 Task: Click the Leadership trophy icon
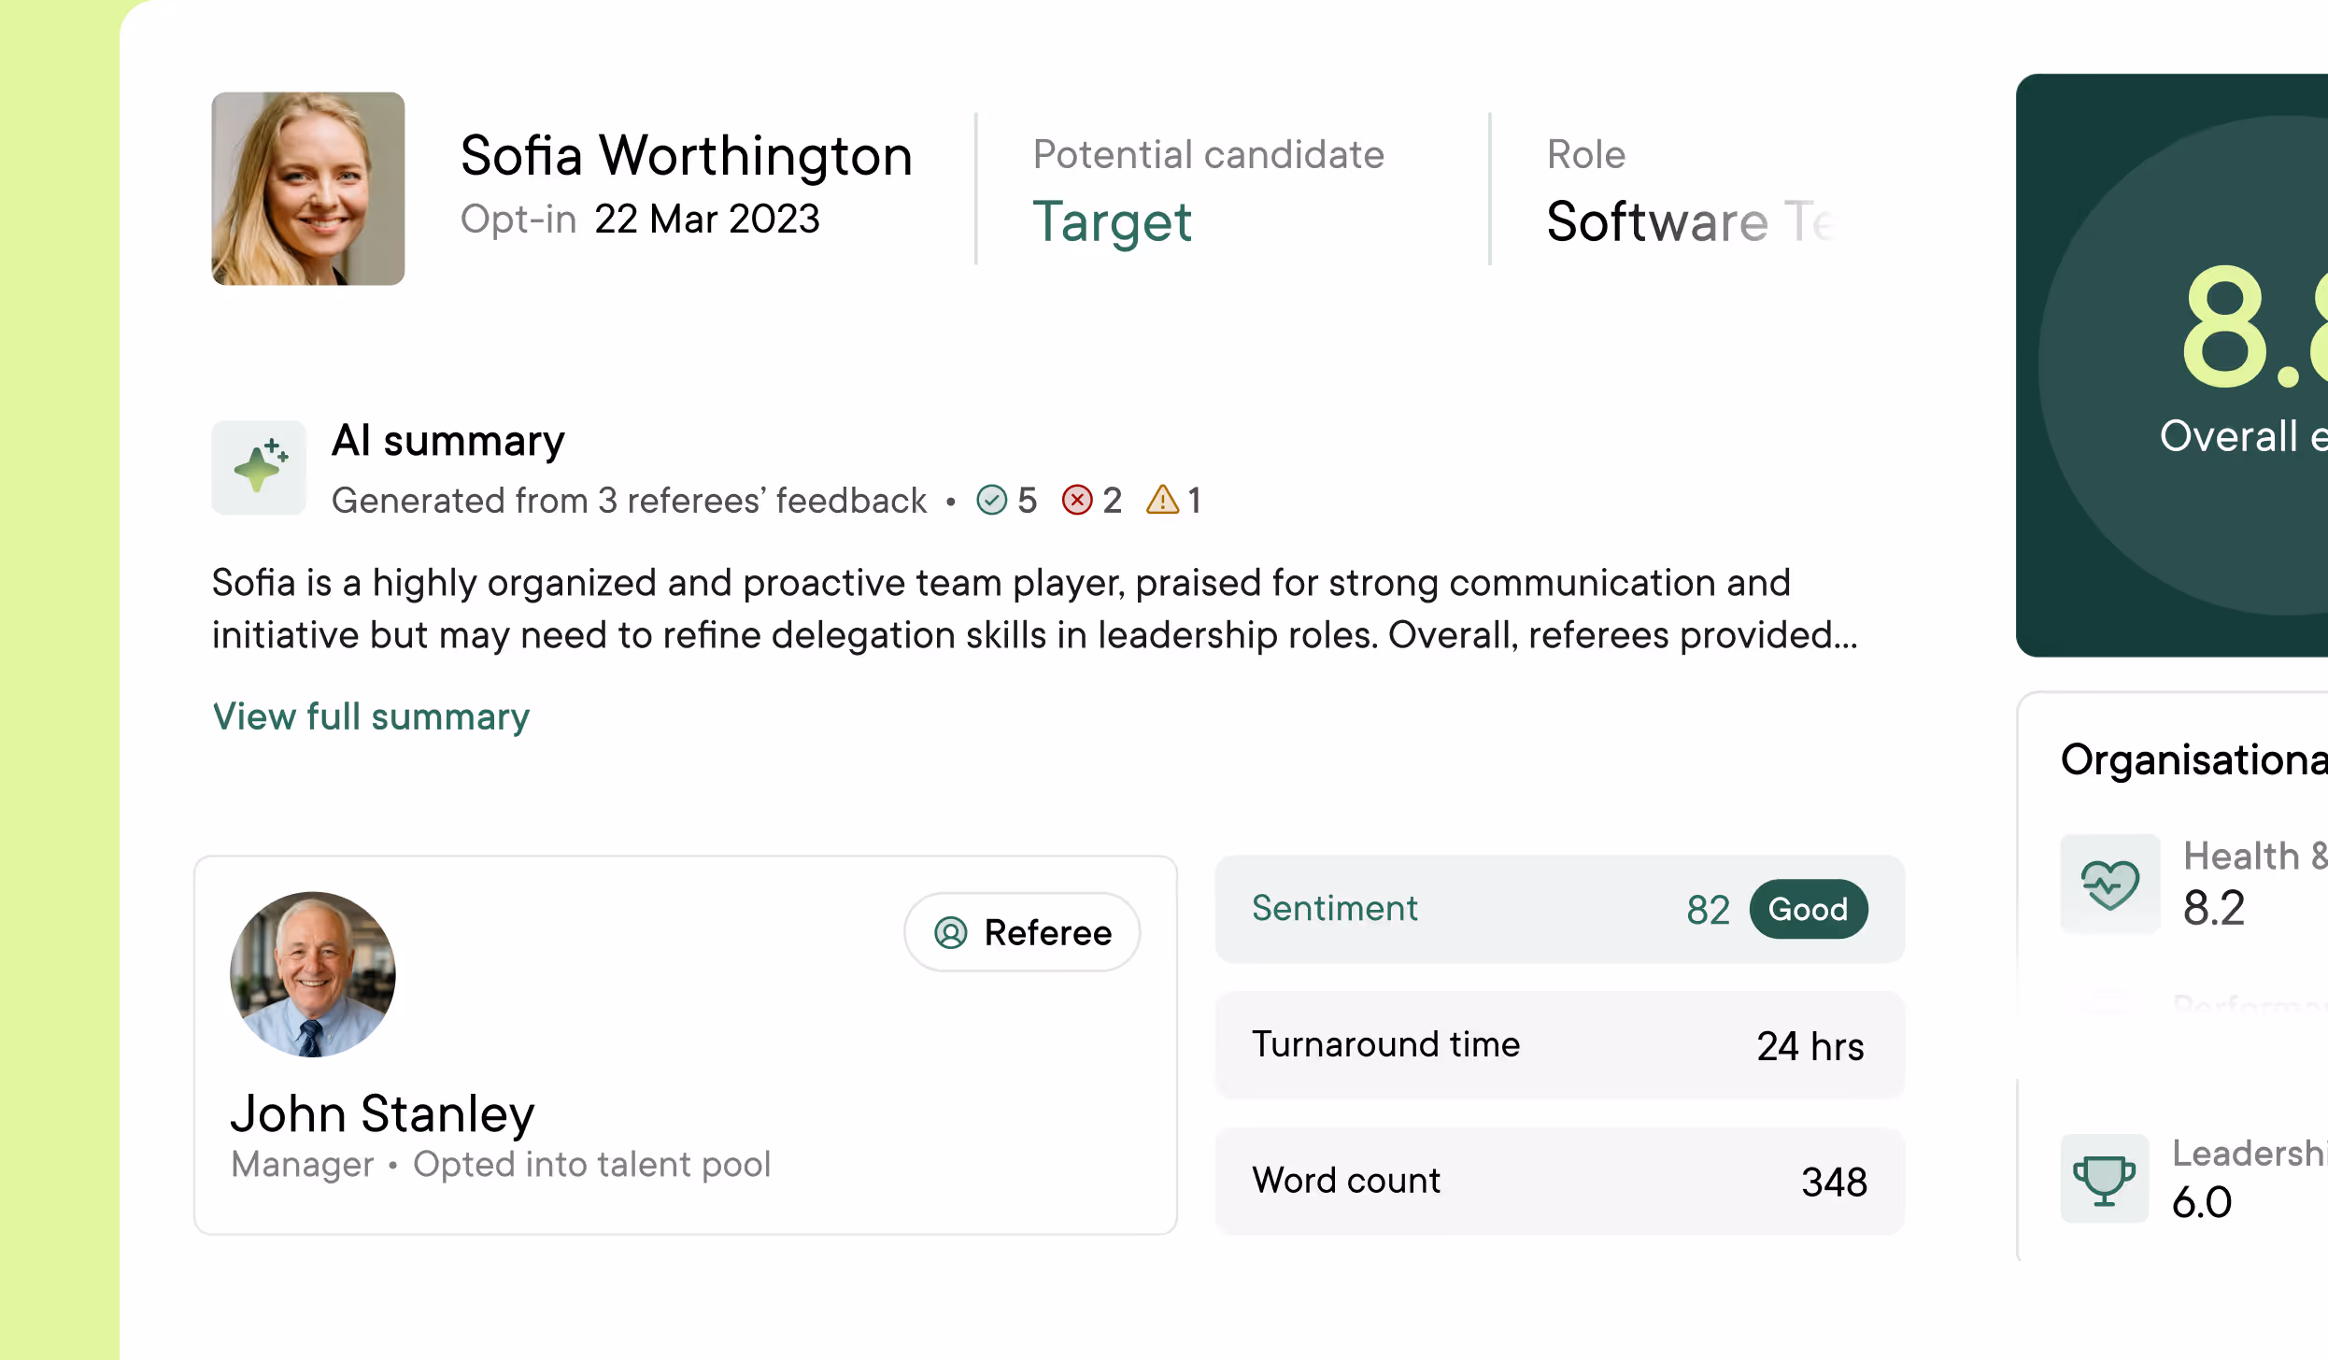pyautogui.click(x=2104, y=1179)
